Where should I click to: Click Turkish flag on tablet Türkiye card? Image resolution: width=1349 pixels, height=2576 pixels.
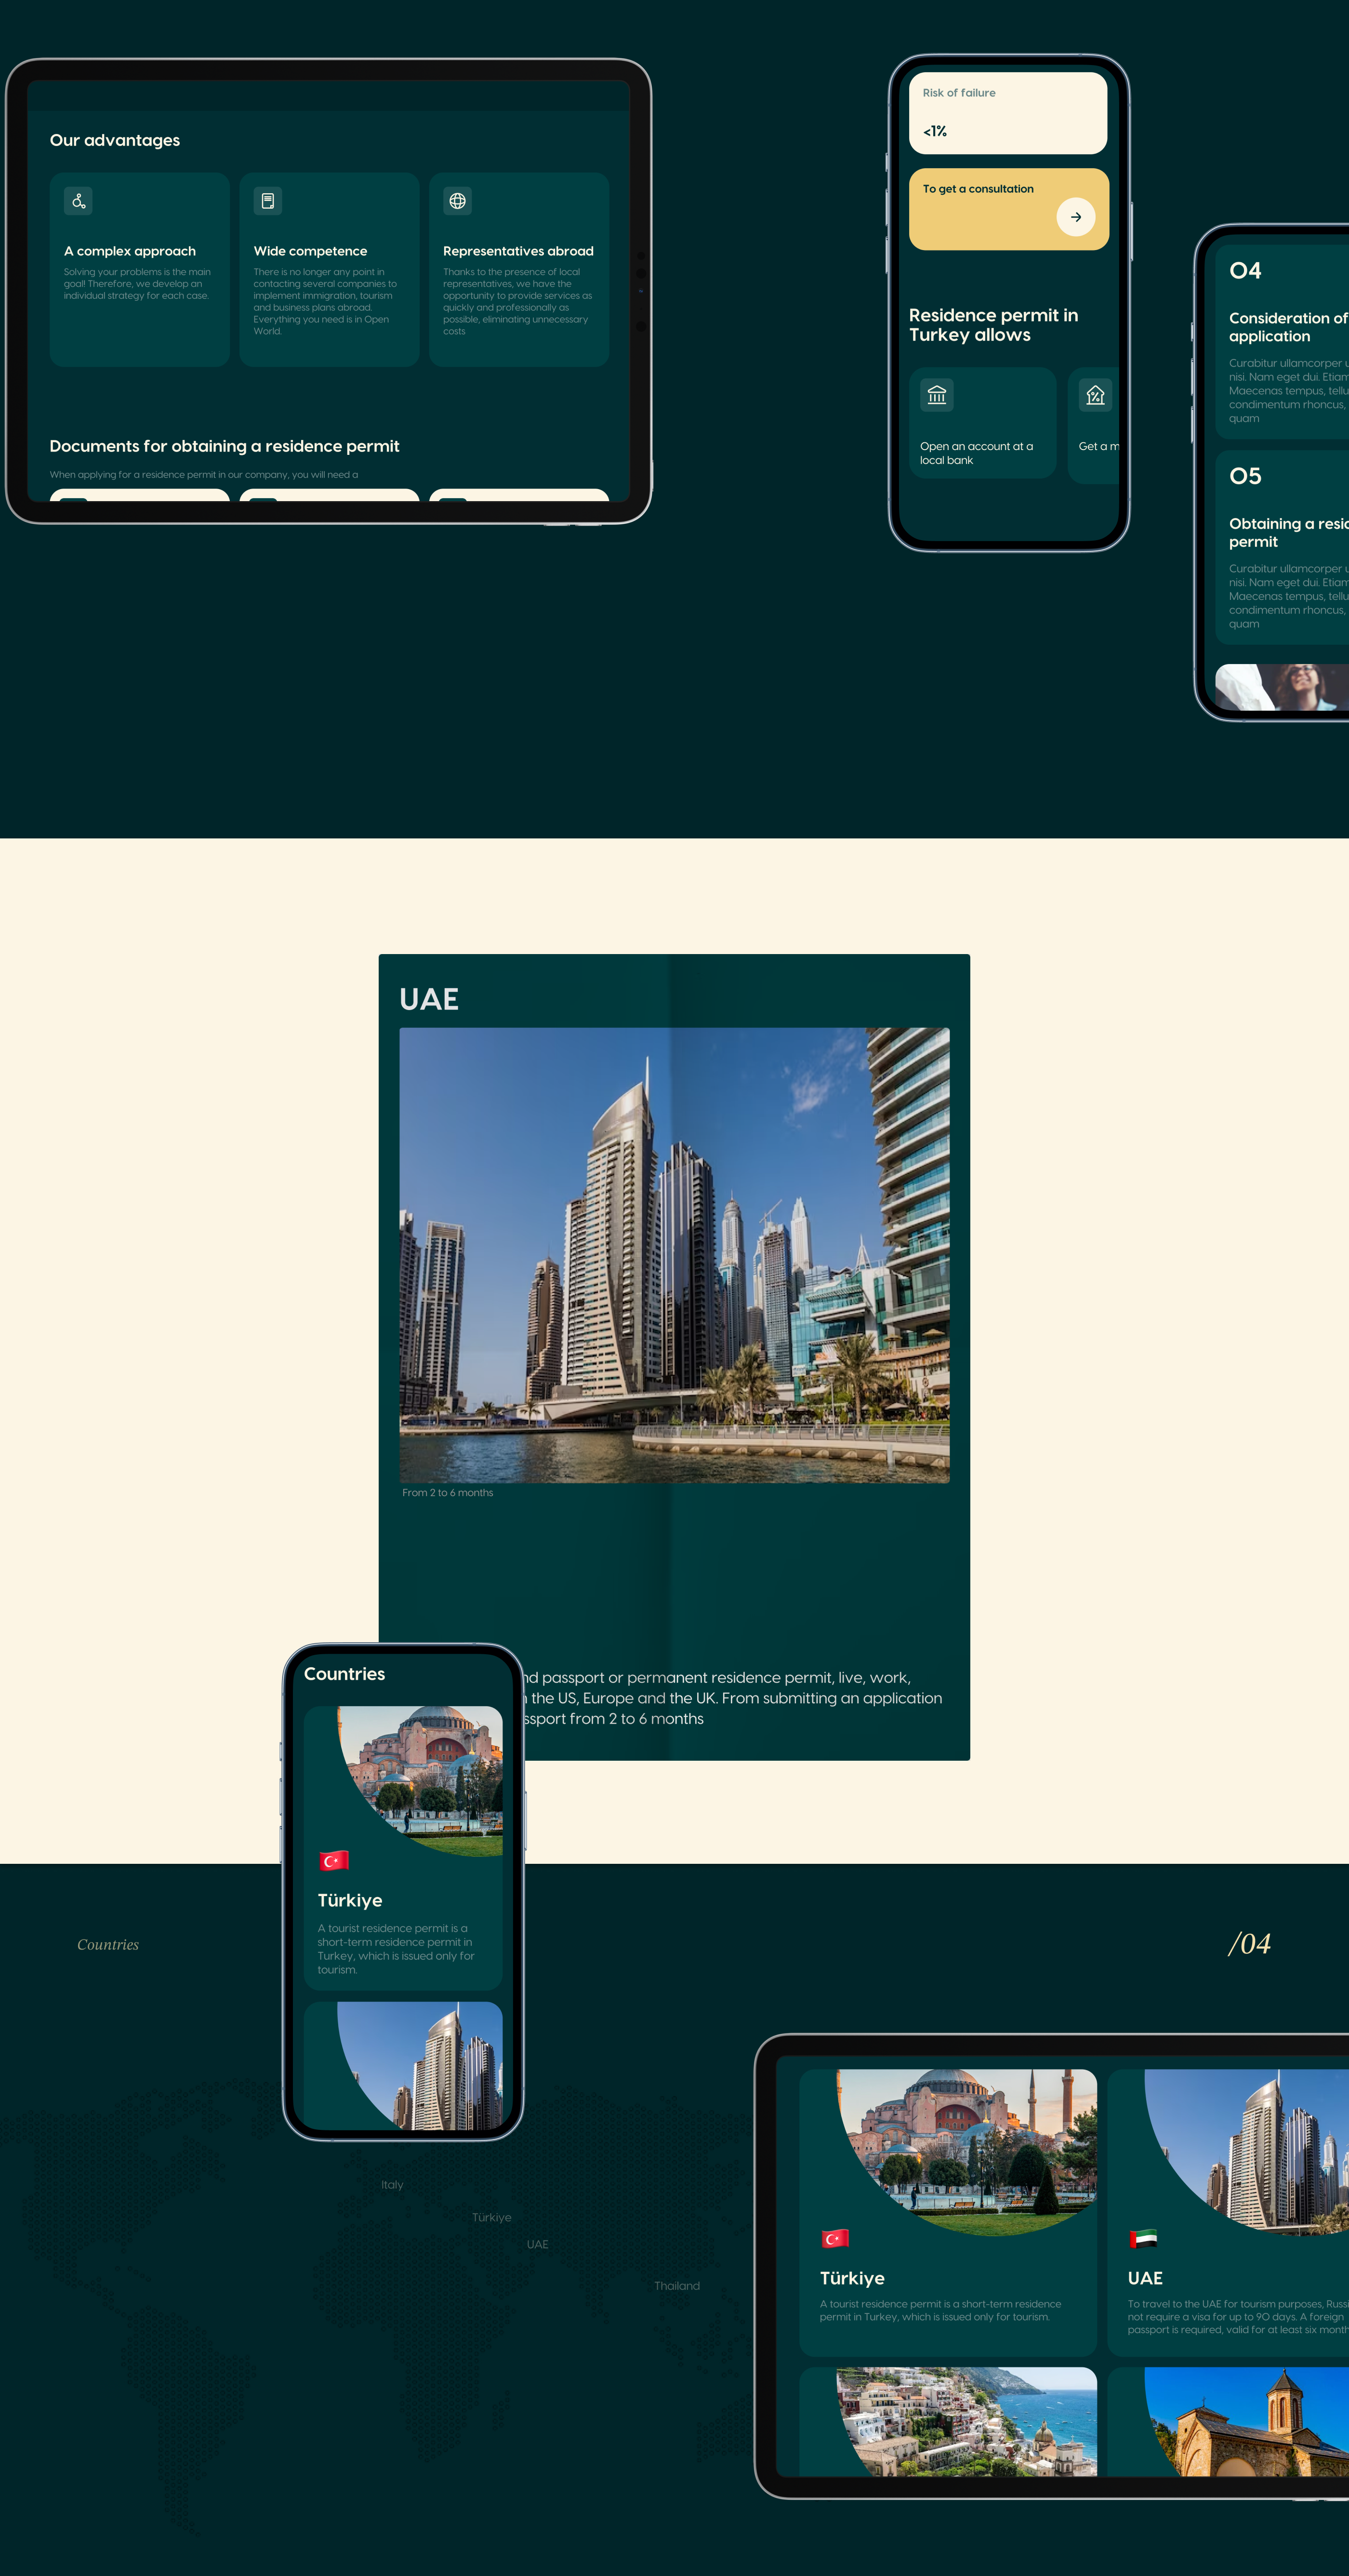(835, 2238)
